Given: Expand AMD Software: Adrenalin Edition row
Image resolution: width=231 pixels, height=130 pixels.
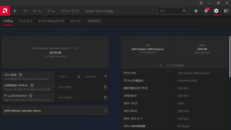Looking at the screenshot, I should tap(55, 111).
